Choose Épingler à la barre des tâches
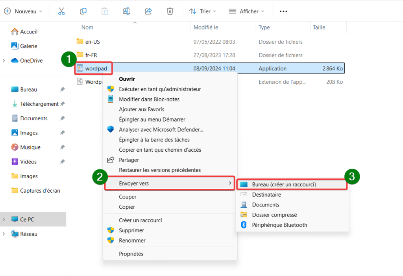Viewport: 403px width, 276px height. [x=170, y=140]
